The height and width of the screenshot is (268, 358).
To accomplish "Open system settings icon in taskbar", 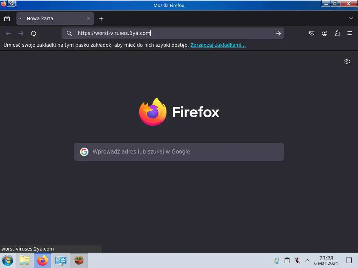I will point(61,260).
